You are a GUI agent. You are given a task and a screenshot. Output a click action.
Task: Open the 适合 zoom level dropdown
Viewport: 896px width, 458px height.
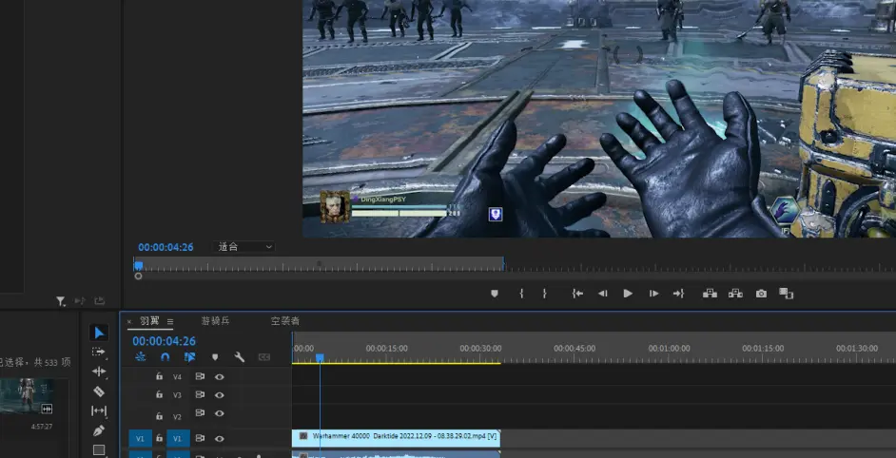coord(244,247)
